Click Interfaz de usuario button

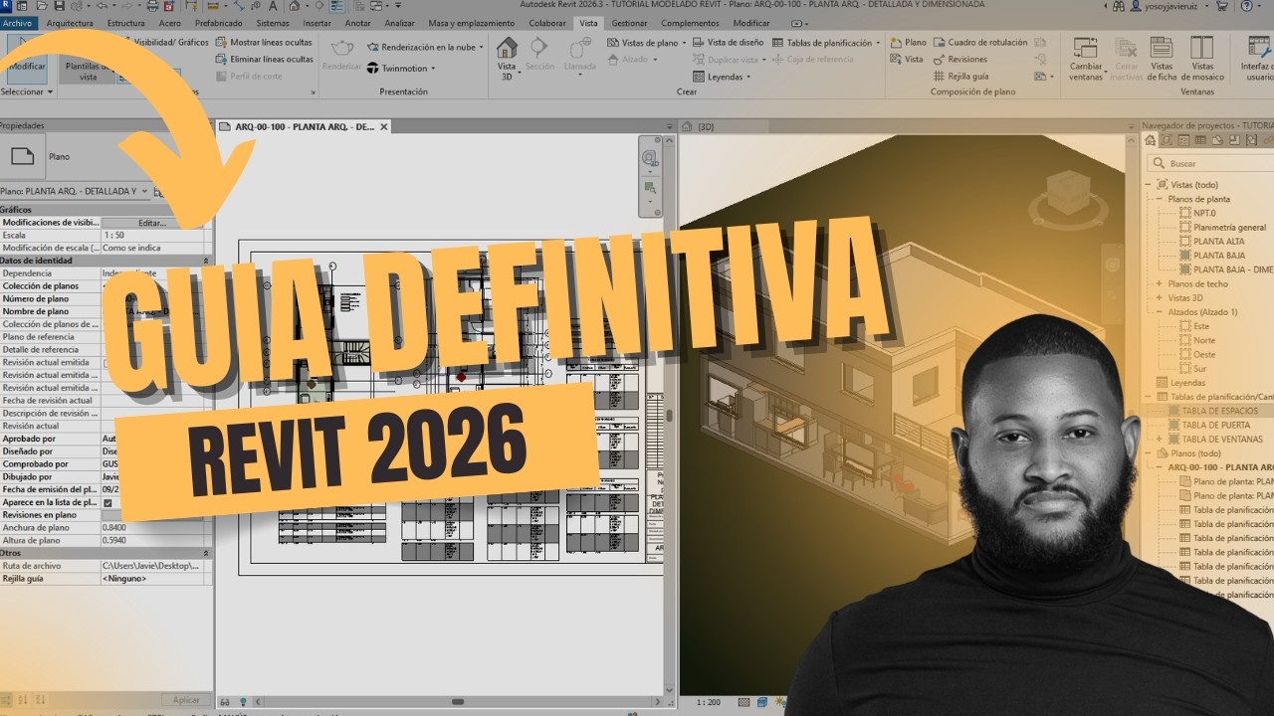click(x=1256, y=58)
